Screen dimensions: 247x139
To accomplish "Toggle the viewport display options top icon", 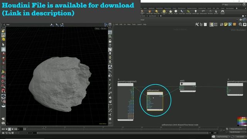I will point(110,32).
